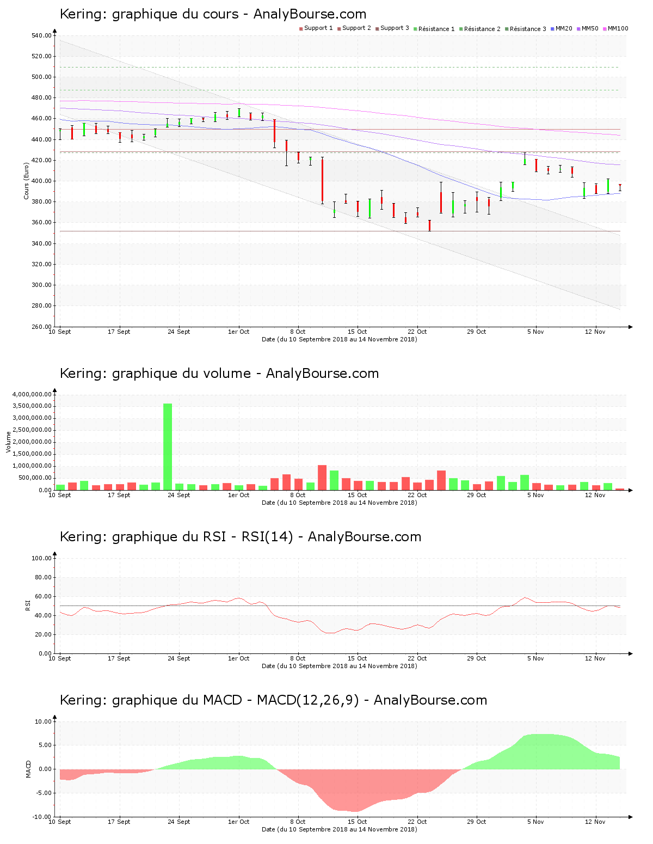Click '12 Nov' under the MACD chart
Viewport: 653px width, 844px height.
point(595,822)
